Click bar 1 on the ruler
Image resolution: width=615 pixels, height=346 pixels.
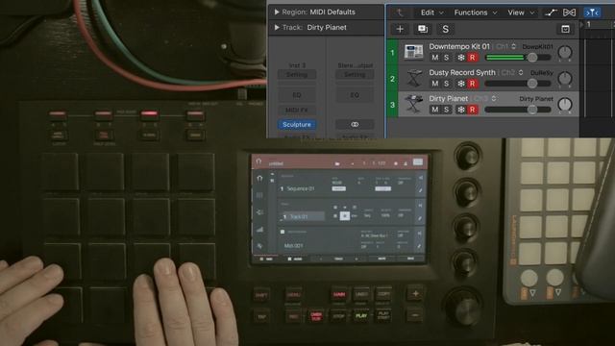point(589,24)
